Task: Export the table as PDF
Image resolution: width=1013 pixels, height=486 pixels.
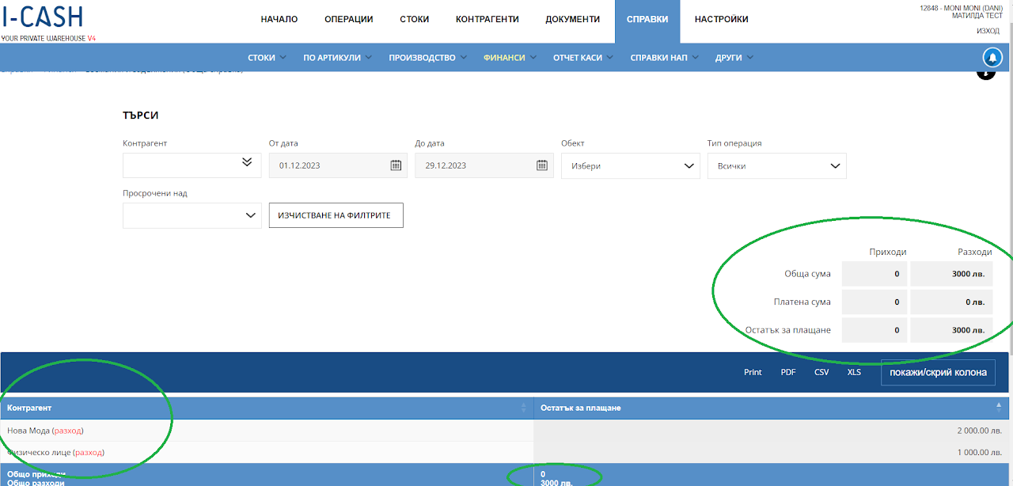Action: pos(788,372)
